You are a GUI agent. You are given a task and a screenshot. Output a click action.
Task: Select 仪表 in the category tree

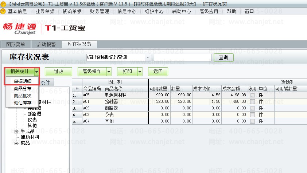32,120
